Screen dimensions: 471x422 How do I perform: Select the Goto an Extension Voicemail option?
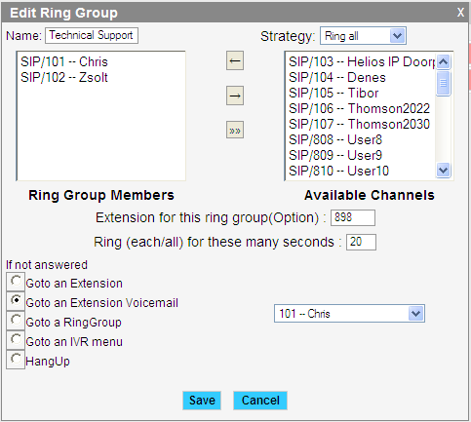(x=16, y=300)
